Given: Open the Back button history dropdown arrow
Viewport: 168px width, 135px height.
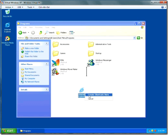Looking at the screenshot, I should coord(28,33).
